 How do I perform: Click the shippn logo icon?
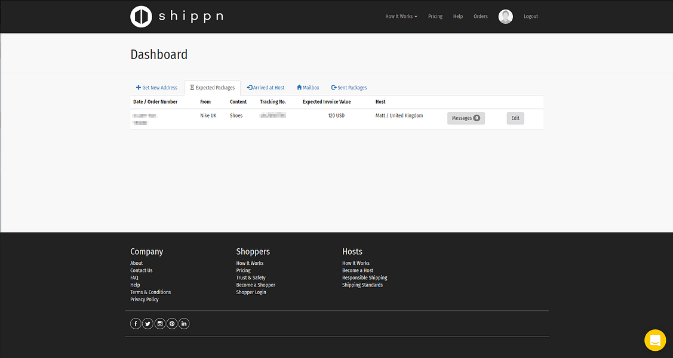(x=141, y=17)
